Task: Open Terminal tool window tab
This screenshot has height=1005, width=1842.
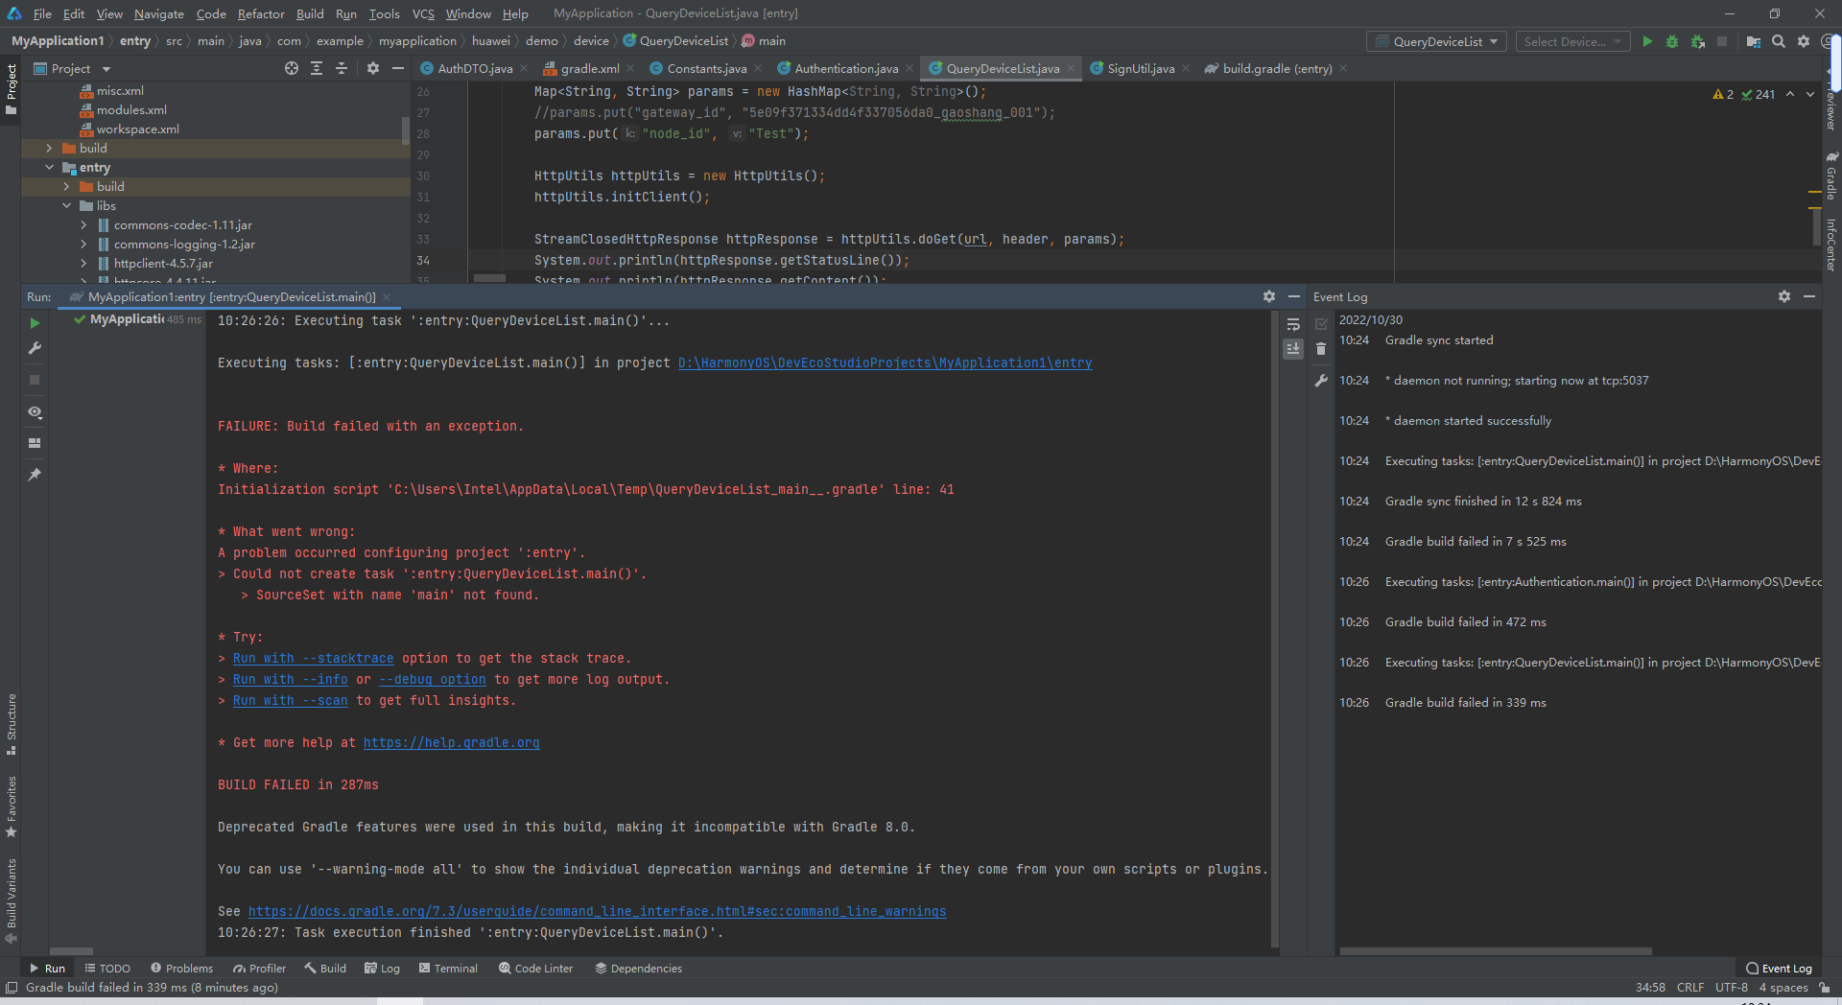Action: [448, 969]
